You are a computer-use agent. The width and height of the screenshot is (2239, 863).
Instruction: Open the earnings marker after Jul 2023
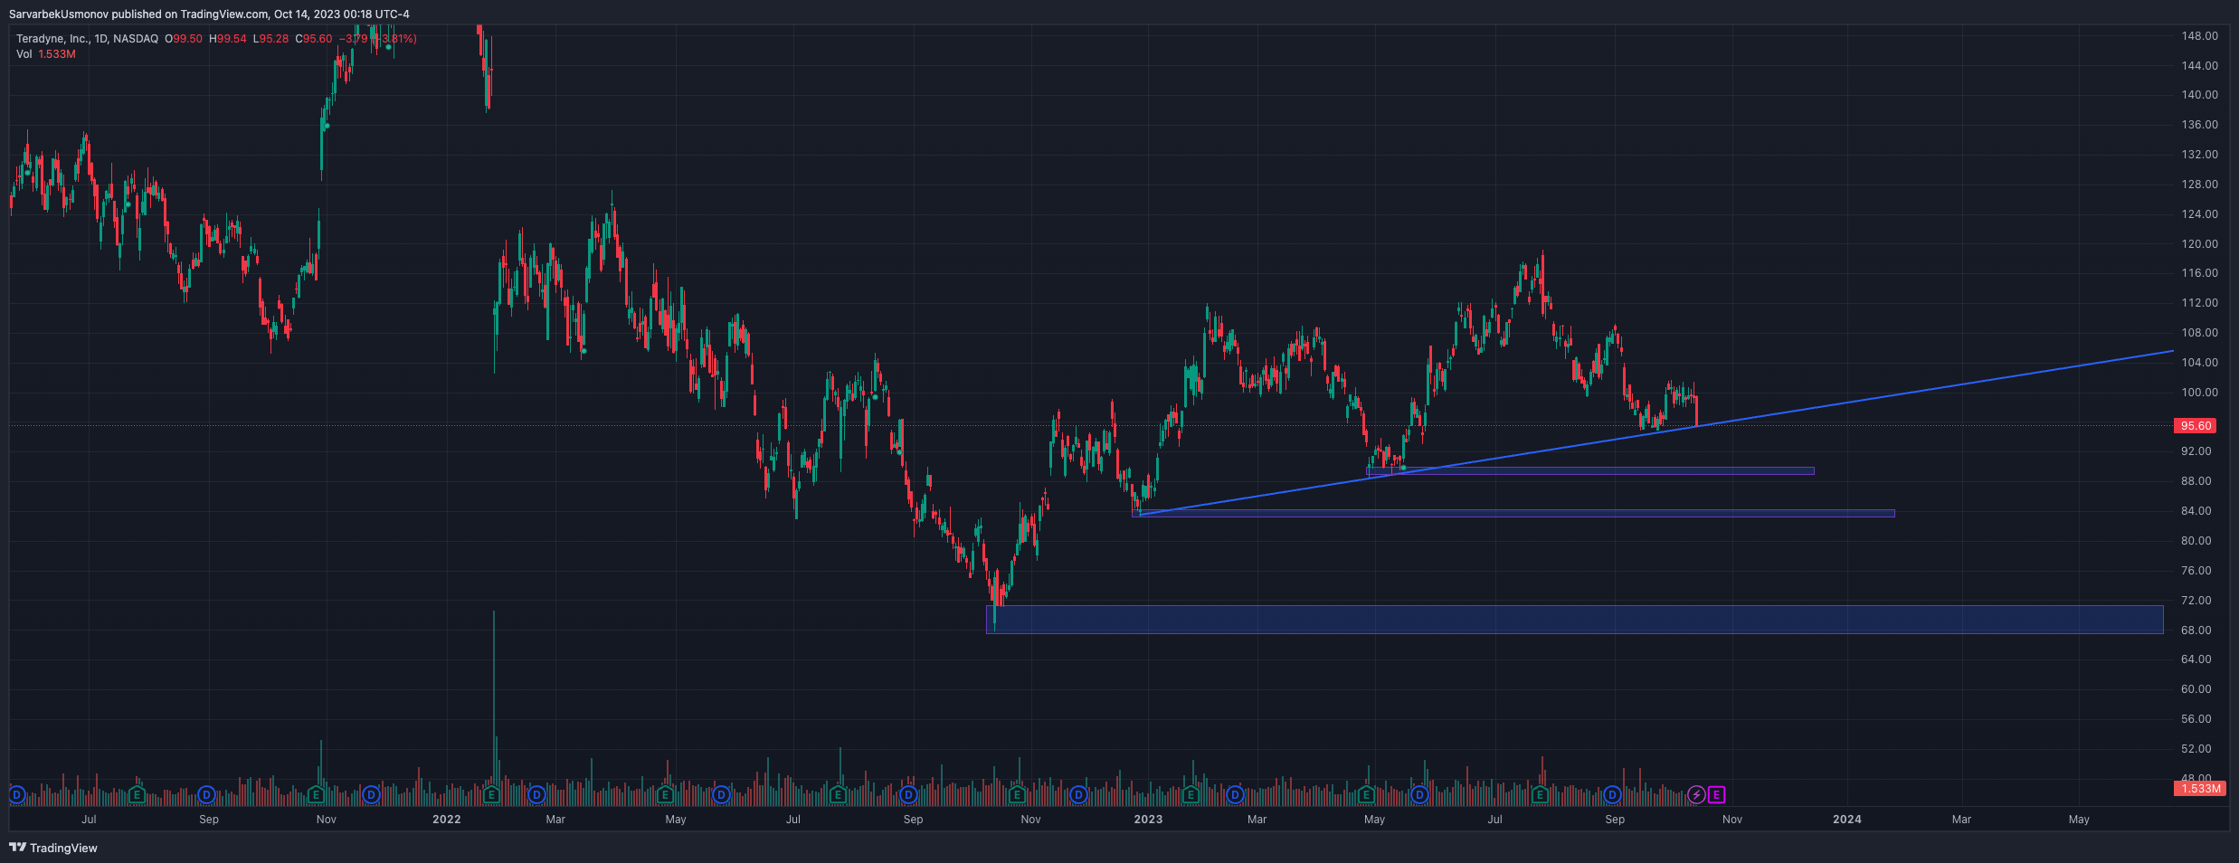click(1540, 795)
